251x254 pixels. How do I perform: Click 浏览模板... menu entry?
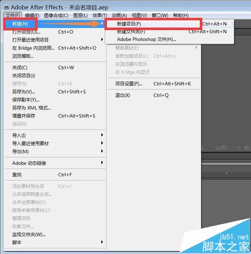pyautogui.click(x=55, y=56)
